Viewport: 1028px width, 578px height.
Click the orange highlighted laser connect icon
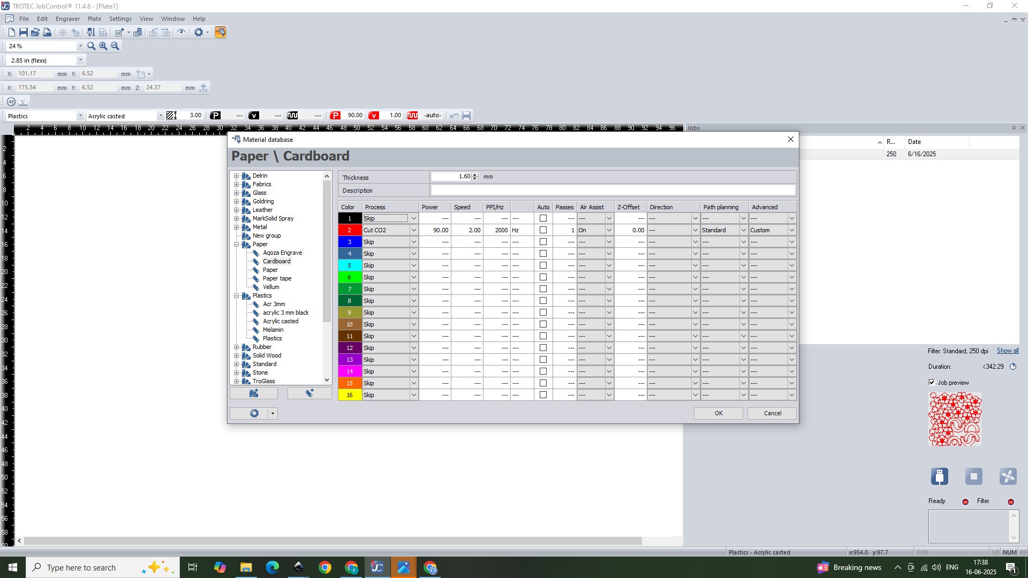click(220, 33)
